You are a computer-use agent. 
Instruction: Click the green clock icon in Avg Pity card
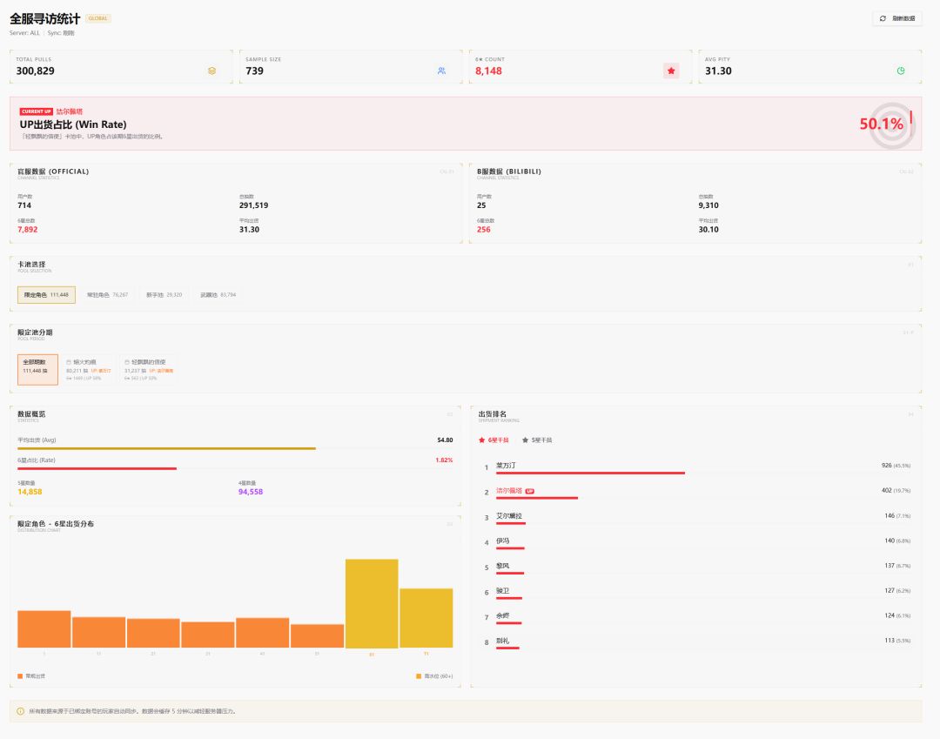coord(901,71)
